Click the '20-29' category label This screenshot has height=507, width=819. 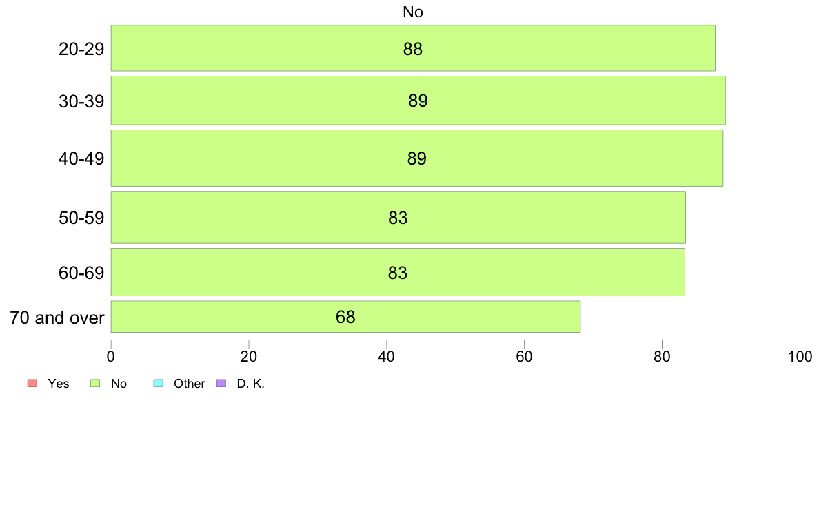pos(81,49)
